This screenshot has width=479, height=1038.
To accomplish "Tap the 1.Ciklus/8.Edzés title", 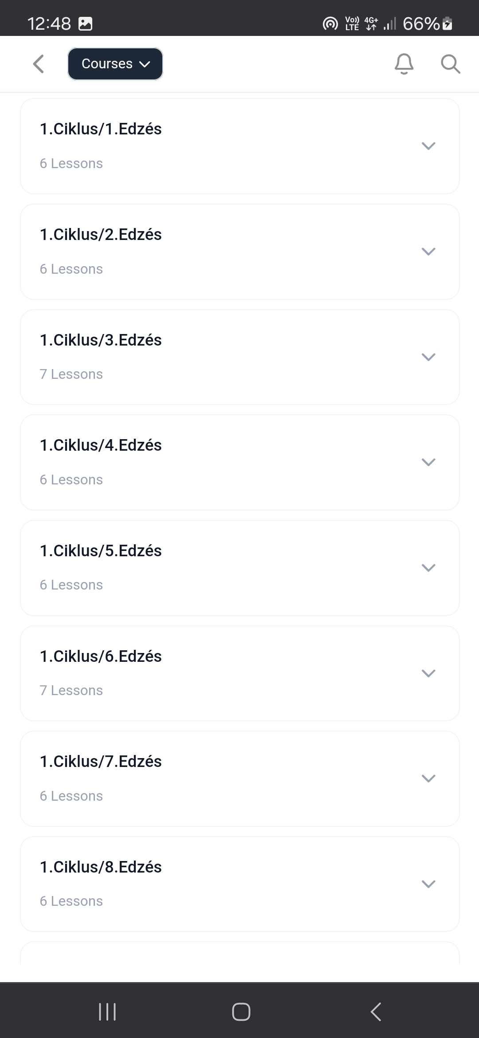I will coord(101,867).
